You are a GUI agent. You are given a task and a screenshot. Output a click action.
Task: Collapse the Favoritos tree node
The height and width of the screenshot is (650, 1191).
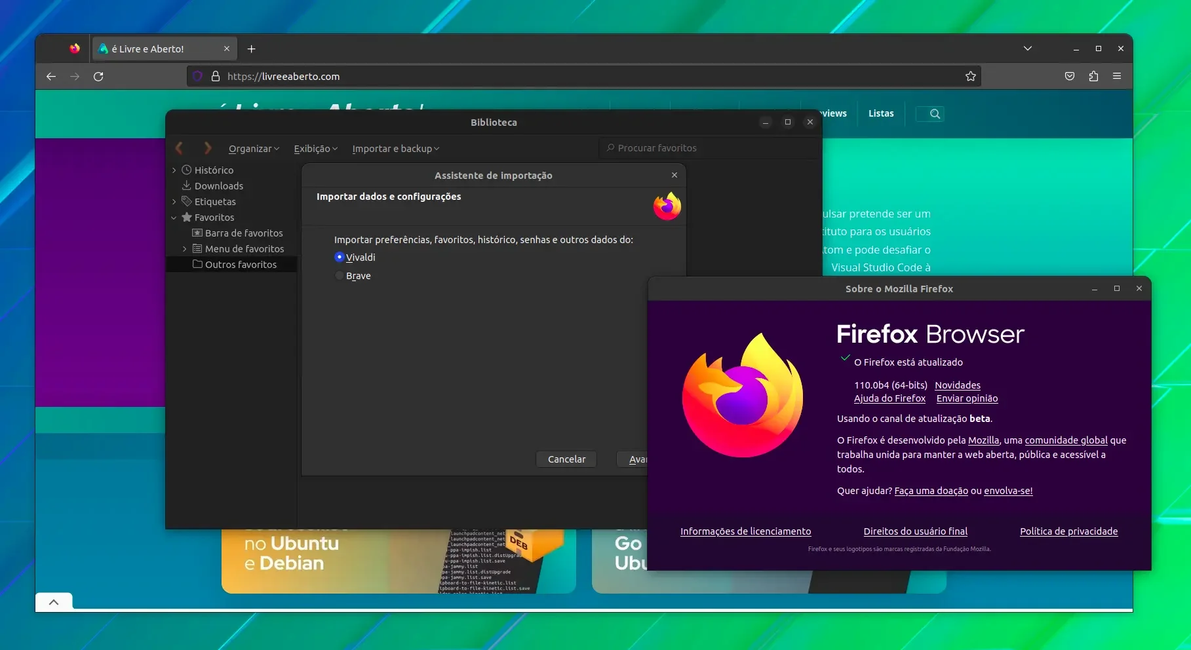(x=174, y=218)
